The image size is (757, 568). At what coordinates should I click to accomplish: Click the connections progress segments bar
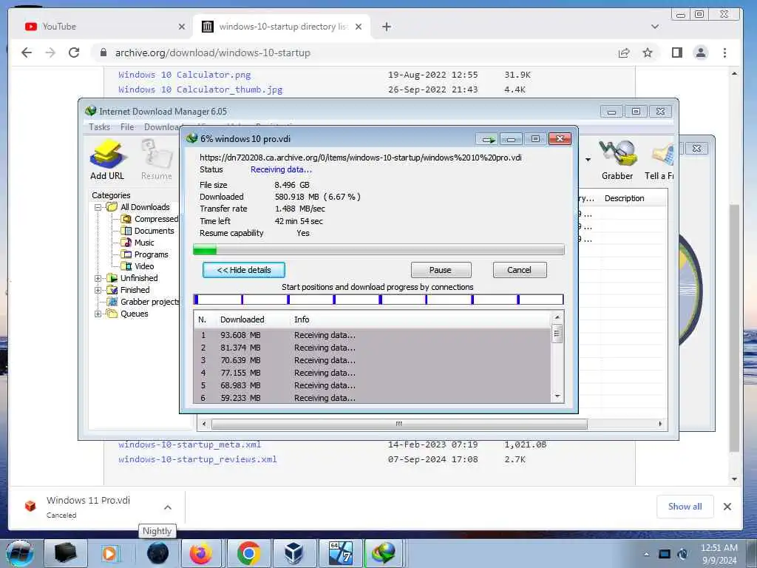point(378,300)
